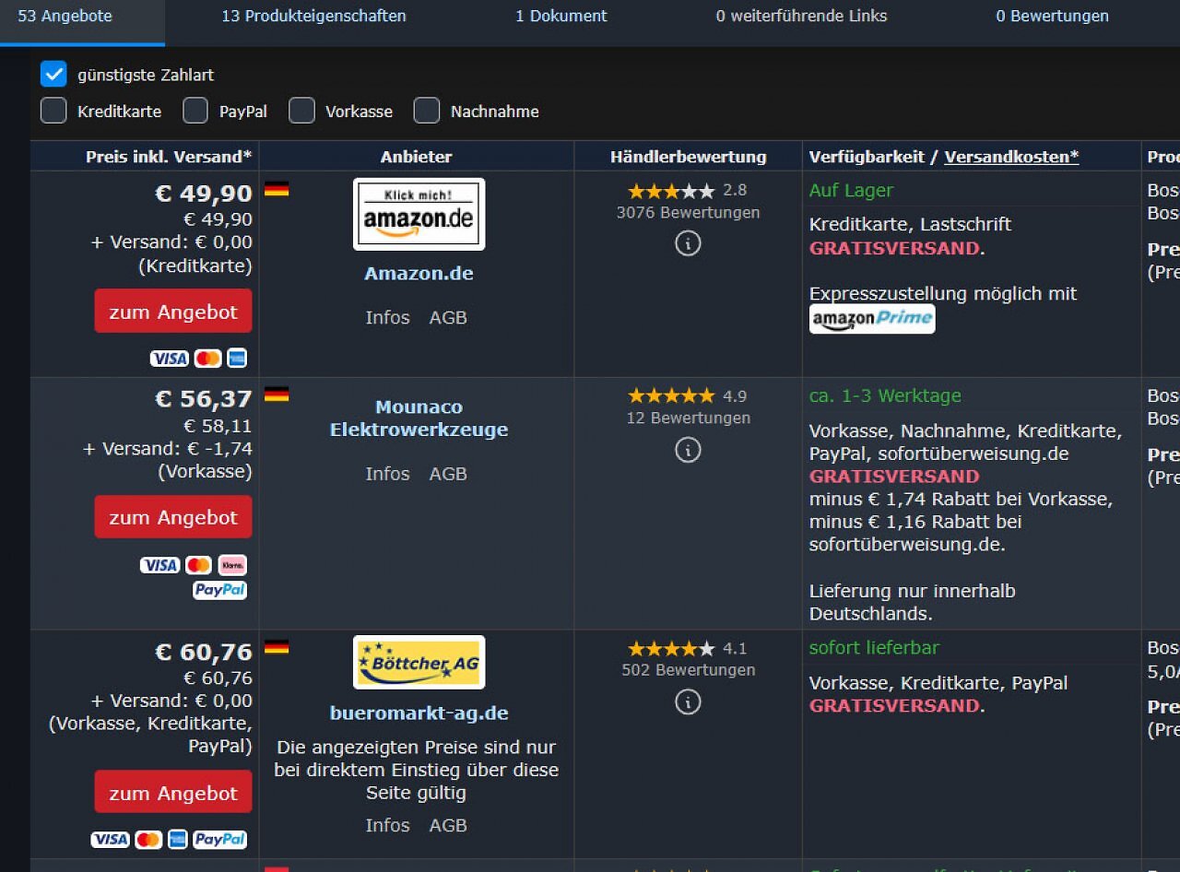Click the sofort lieferbar availability text
The height and width of the screenshot is (872, 1180).
pos(874,648)
